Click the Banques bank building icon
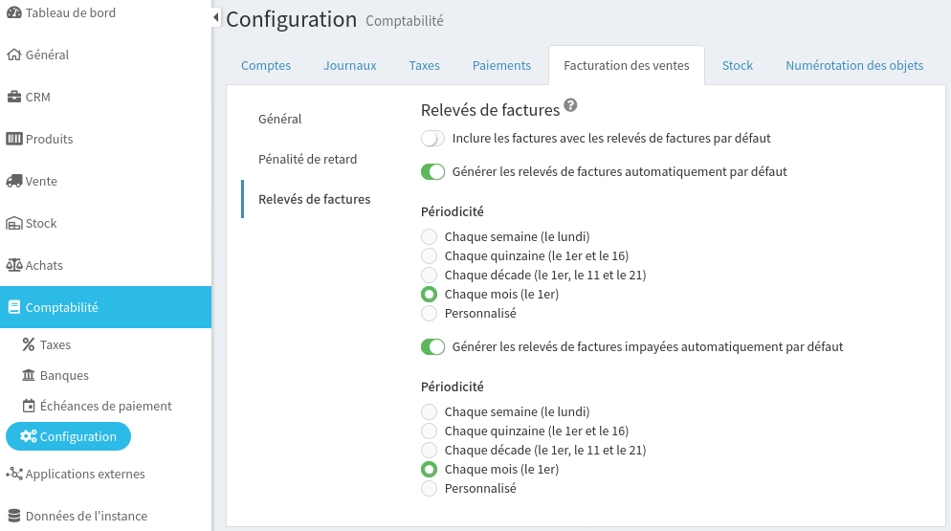Screen dimensions: 951x531 (29, 375)
